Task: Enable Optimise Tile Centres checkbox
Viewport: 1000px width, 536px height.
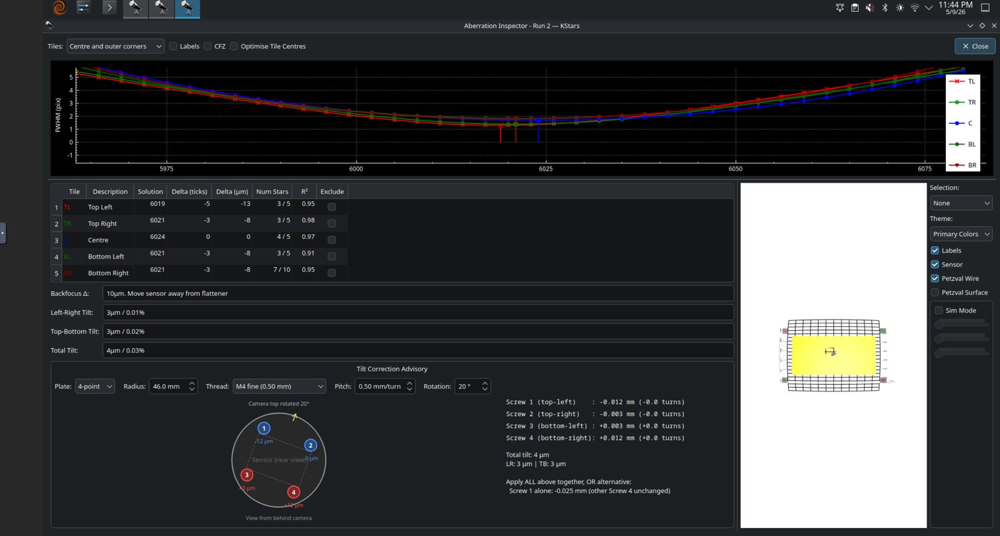Action: (x=234, y=47)
